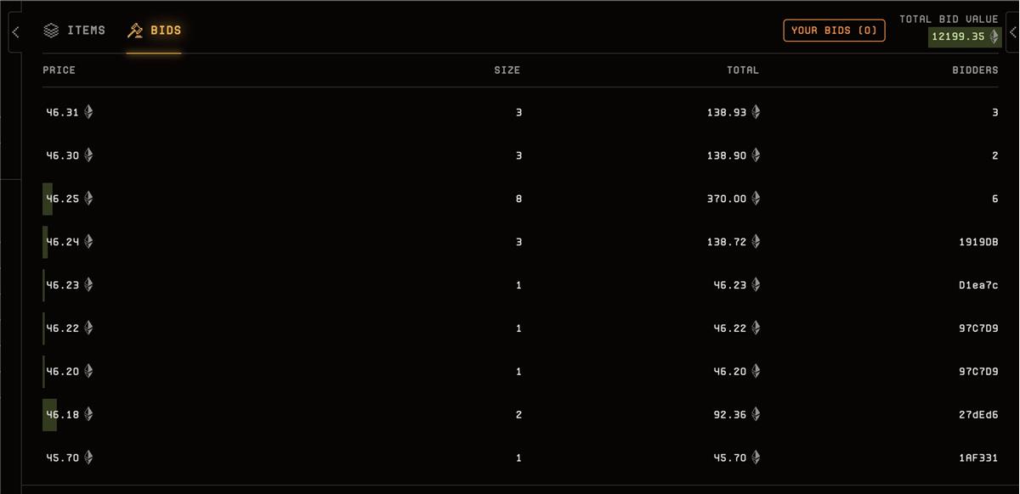Click the gavel Bids icon

[135, 31]
